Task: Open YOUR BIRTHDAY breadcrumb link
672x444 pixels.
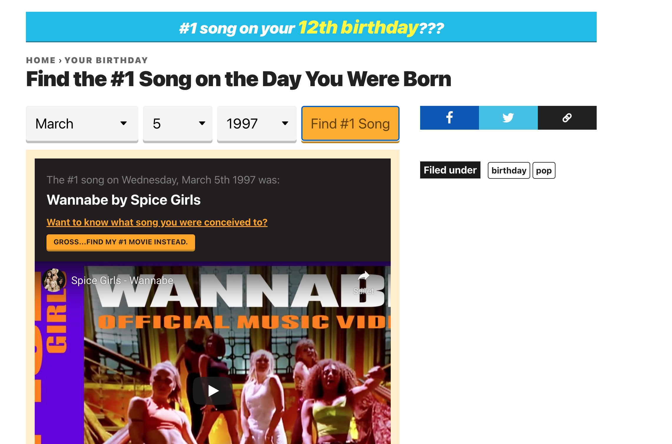Action: 106,60
